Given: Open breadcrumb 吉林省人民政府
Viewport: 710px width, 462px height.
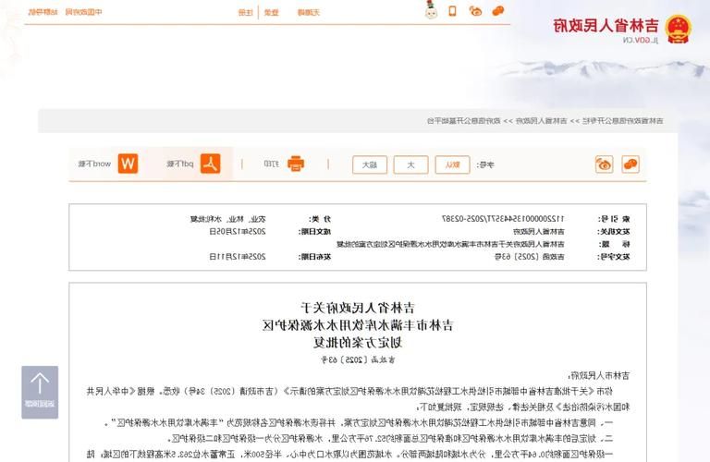Looking at the screenshot, I should click(541, 121).
